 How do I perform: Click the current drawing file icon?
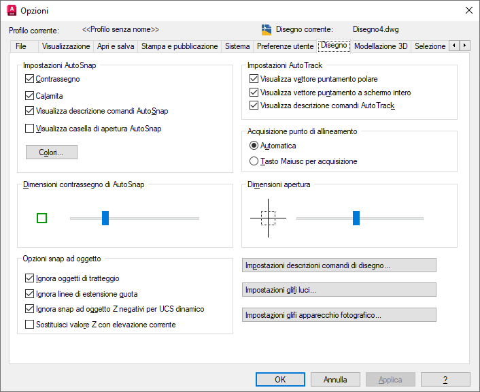(x=266, y=30)
